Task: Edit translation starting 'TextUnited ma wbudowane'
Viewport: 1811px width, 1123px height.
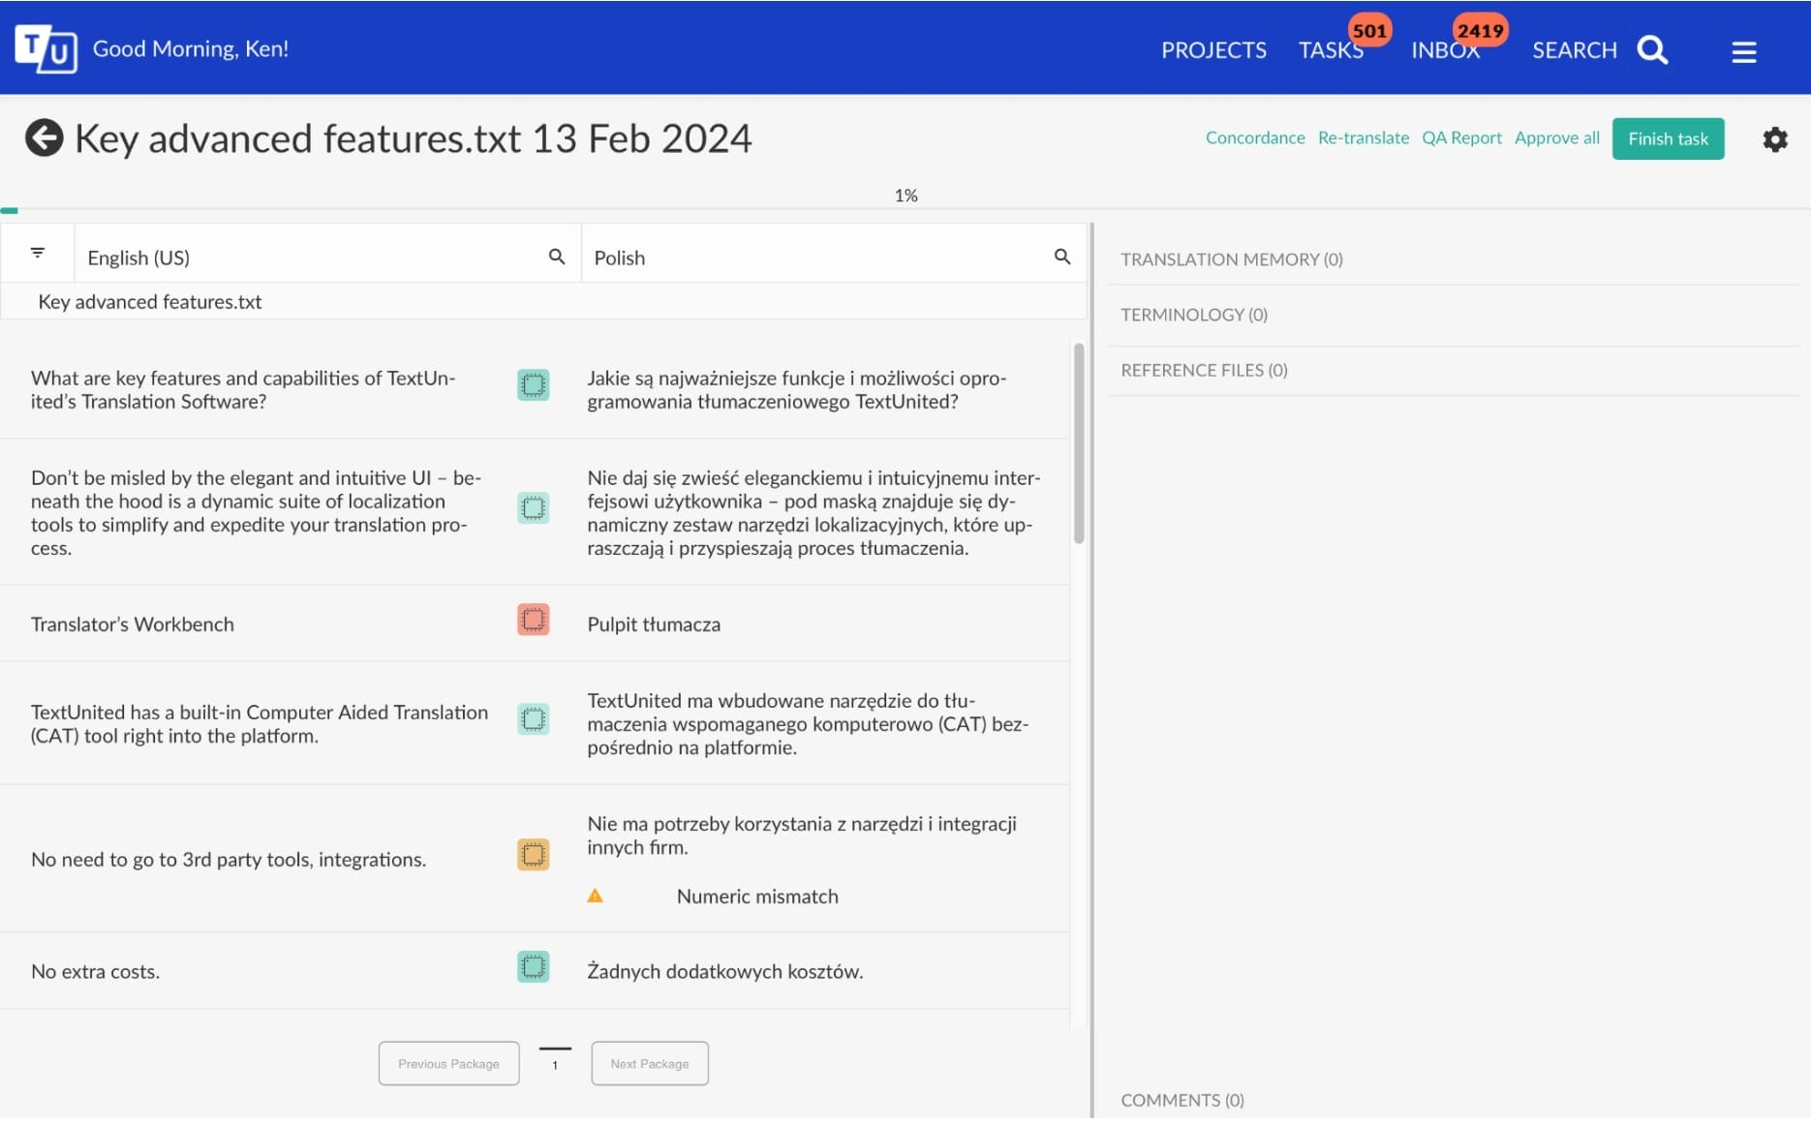Action: pyautogui.click(x=808, y=724)
